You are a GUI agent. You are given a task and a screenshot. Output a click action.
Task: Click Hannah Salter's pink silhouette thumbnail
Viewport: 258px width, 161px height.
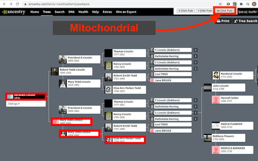[x=216, y=99]
